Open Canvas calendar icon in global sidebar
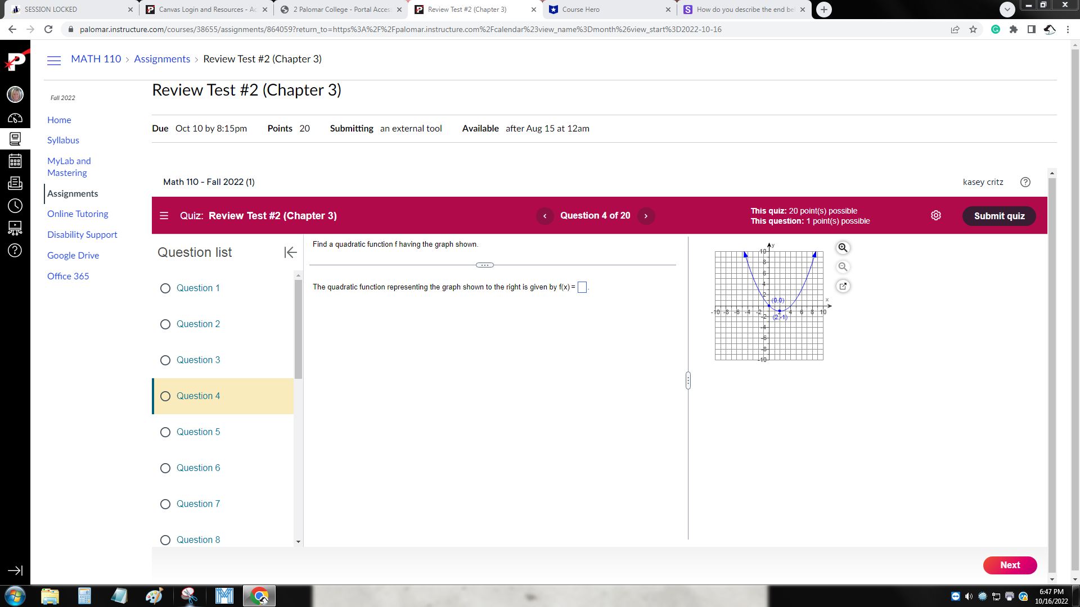 [x=15, y=161]
